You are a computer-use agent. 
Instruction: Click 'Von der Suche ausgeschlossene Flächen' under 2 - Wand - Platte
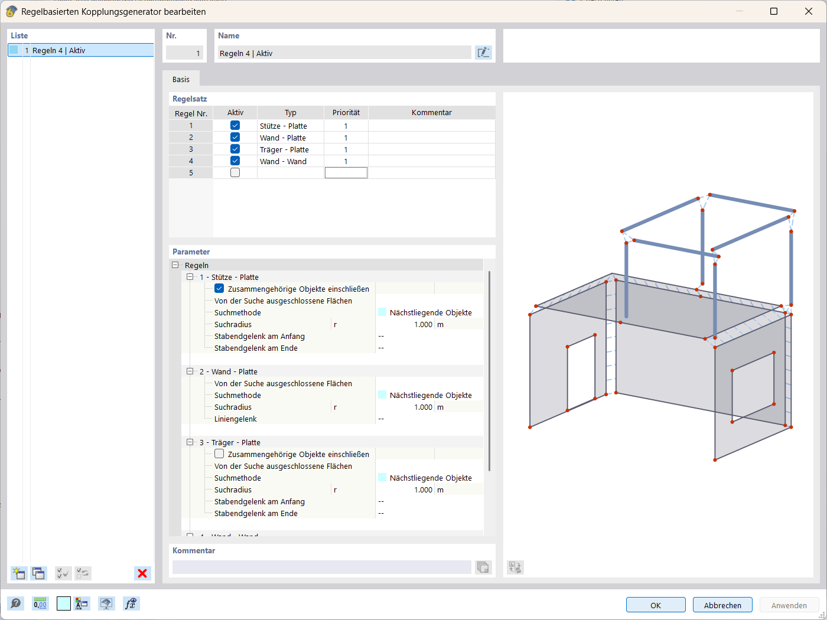click(283, 383)
